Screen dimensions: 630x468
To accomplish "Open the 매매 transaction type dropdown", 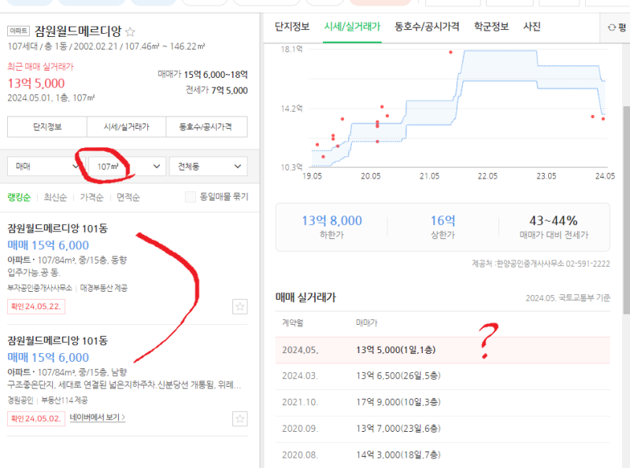I will pos(43,166).
